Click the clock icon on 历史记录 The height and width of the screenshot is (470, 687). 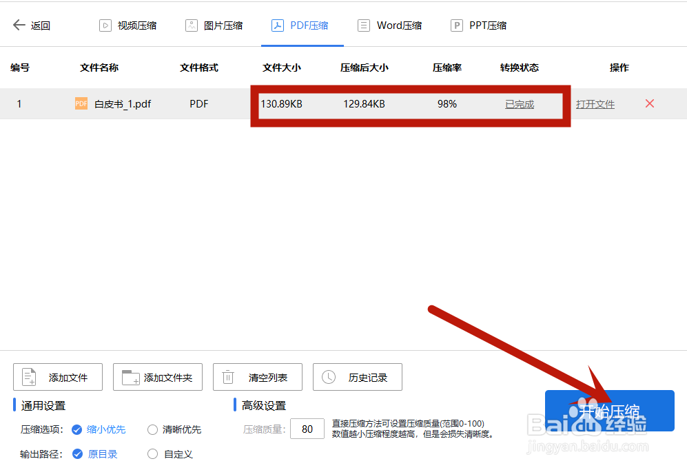[328, 376]
